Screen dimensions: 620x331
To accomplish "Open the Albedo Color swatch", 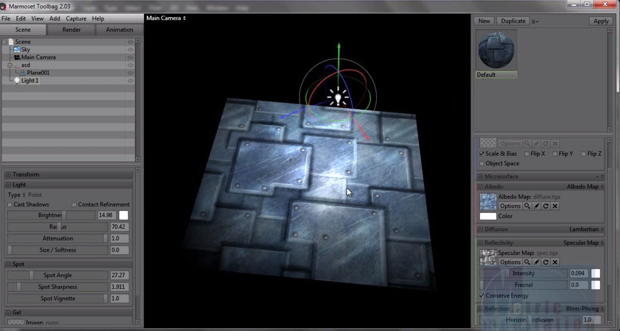I will pos(487,216).
